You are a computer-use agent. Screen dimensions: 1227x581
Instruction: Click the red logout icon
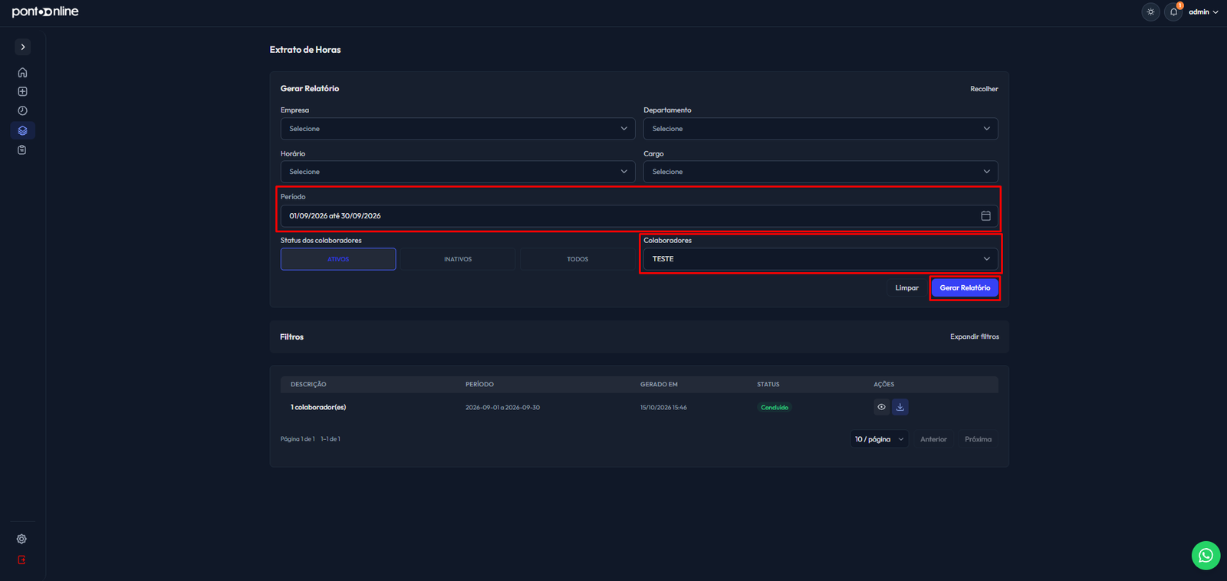click(21, 560)
